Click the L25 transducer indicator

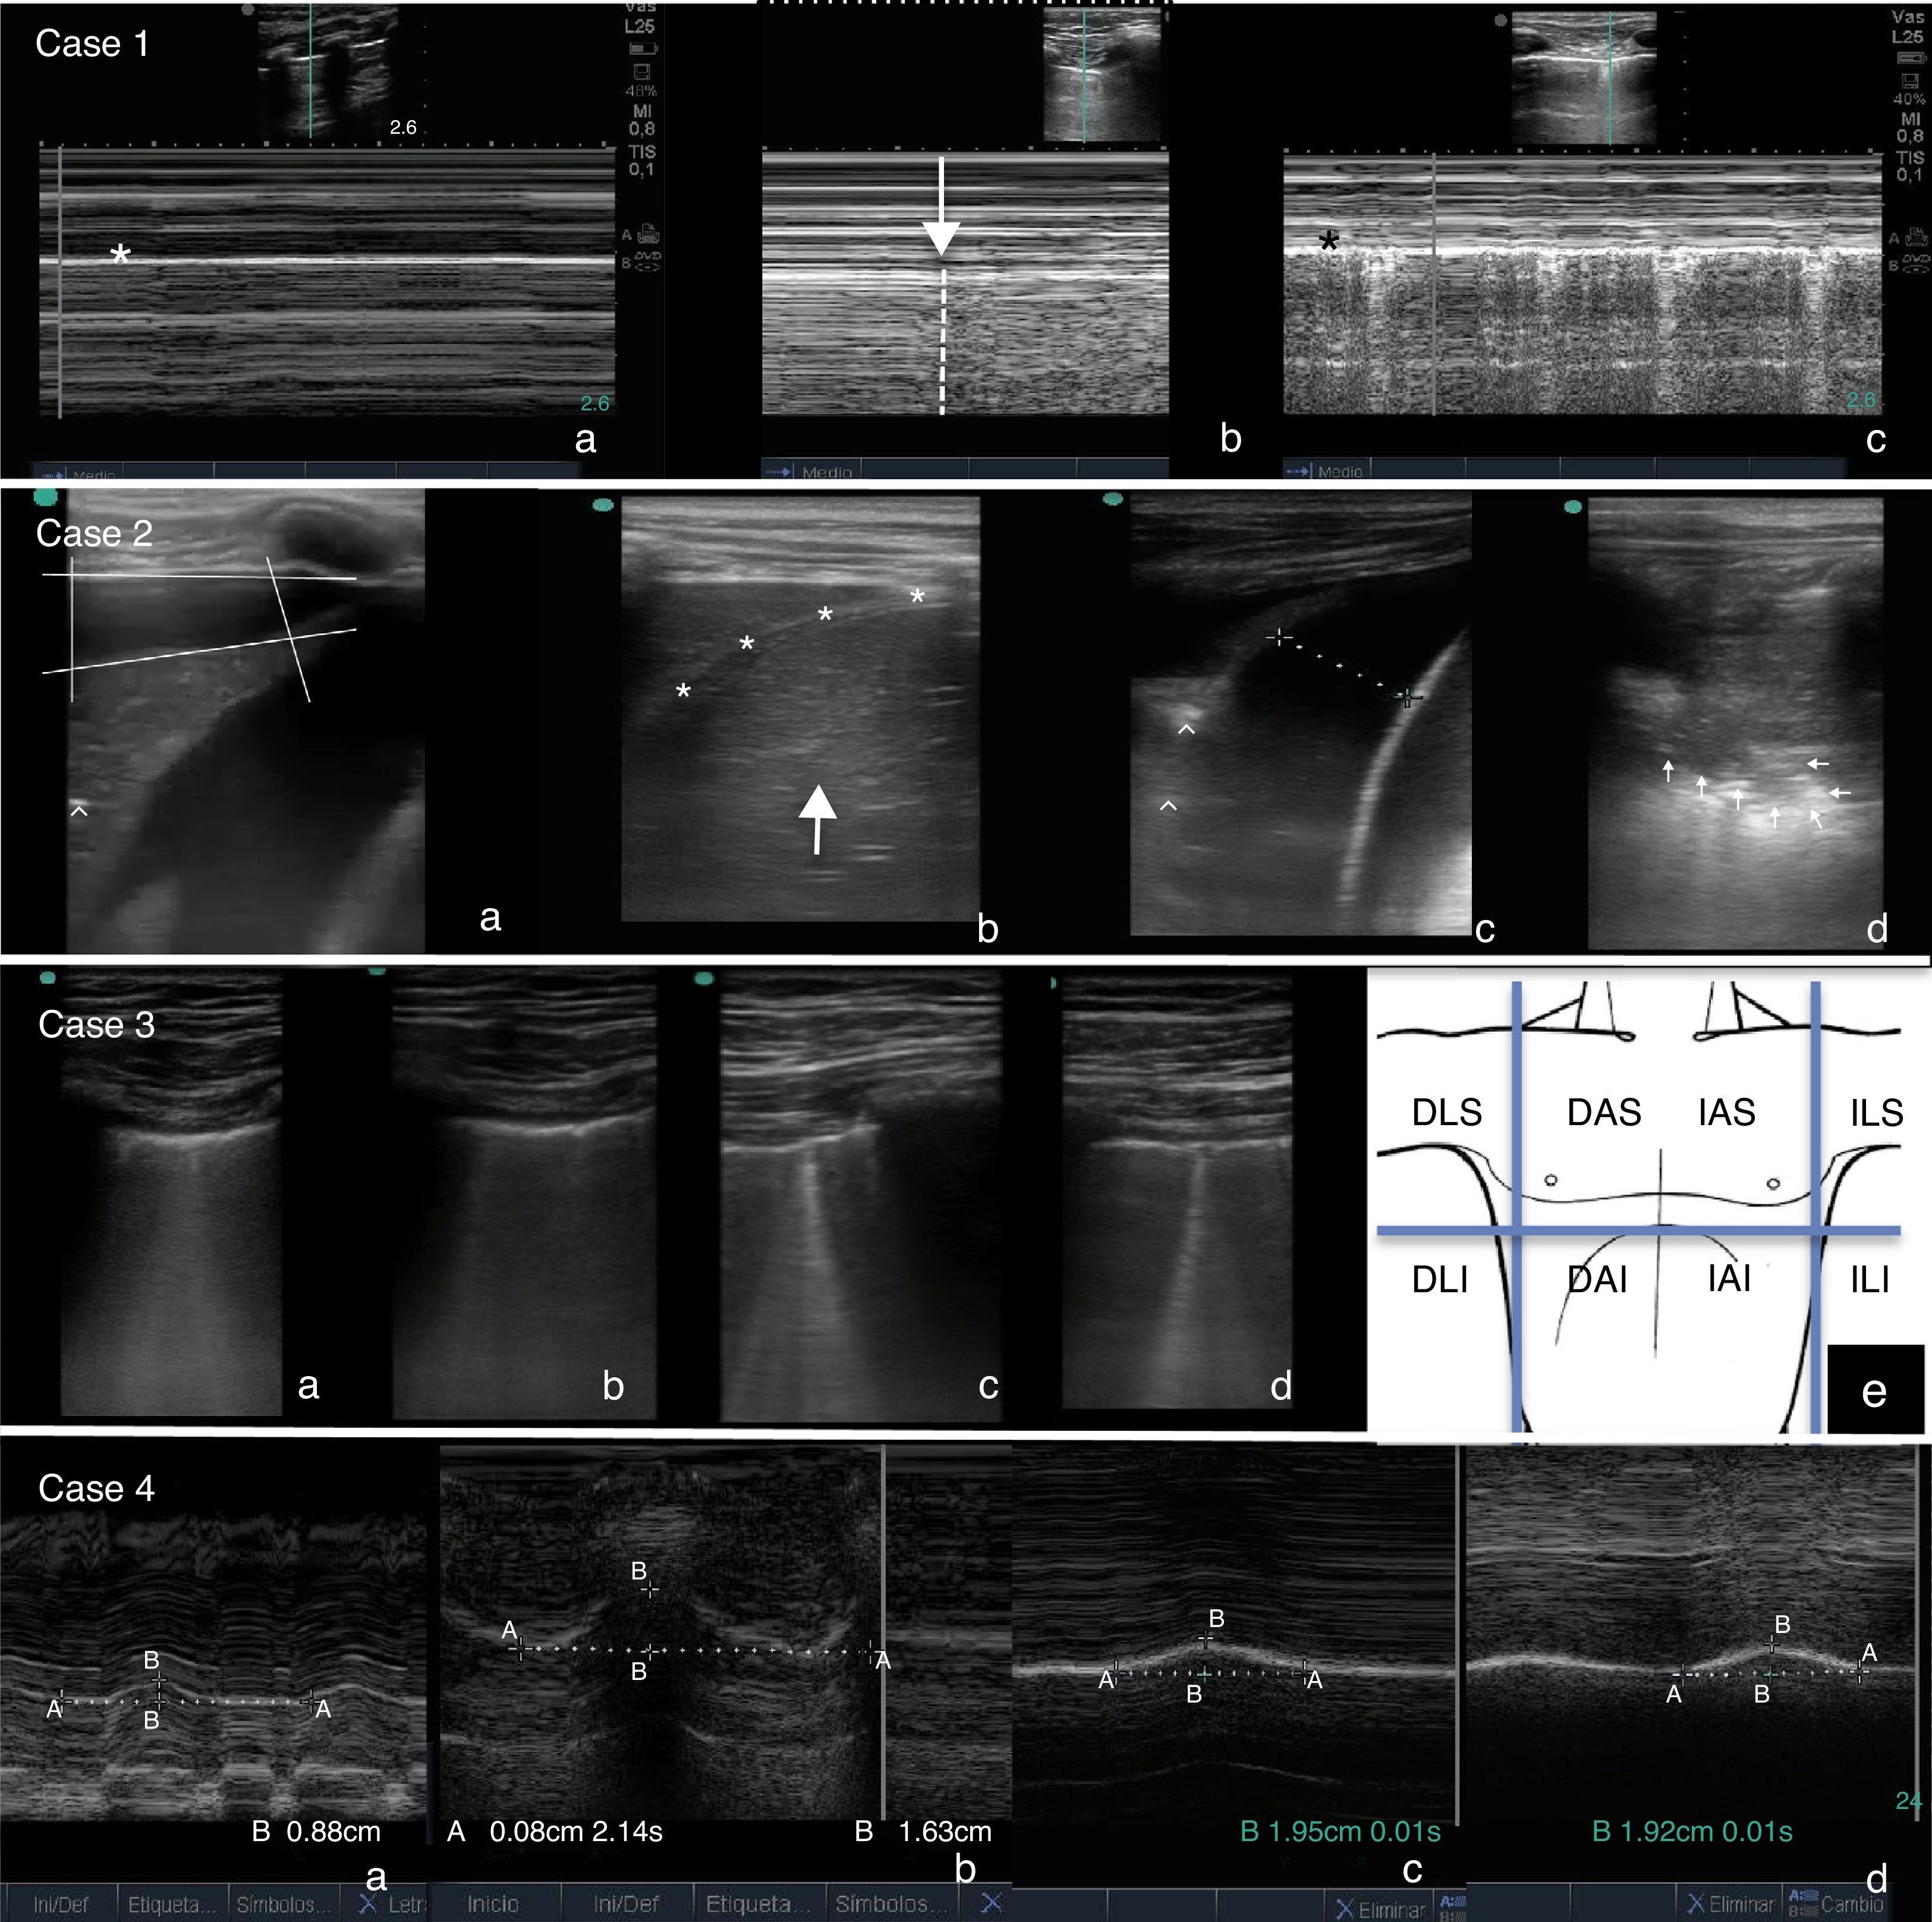pos(640,26)
